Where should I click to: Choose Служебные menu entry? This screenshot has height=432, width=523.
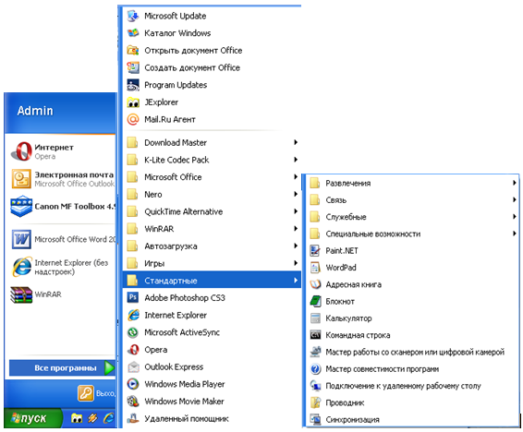click(x=413, y=217)
